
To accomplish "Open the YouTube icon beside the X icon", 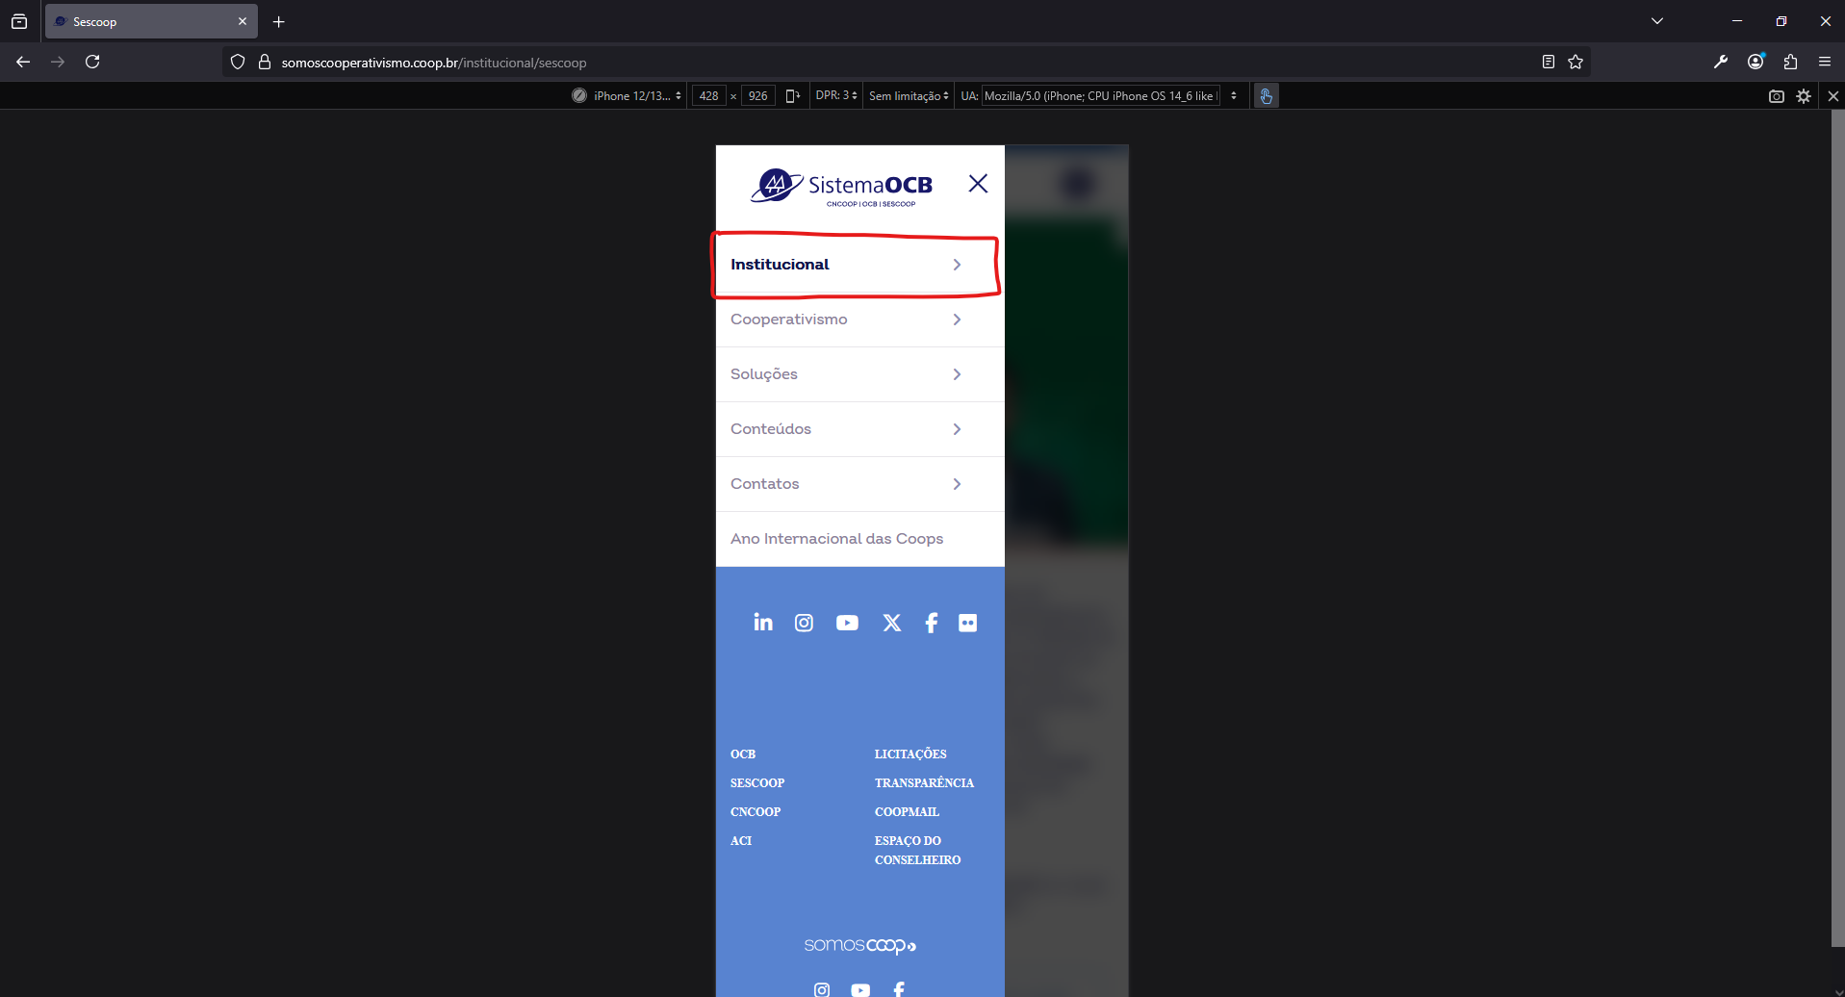I will click(847, 623).
